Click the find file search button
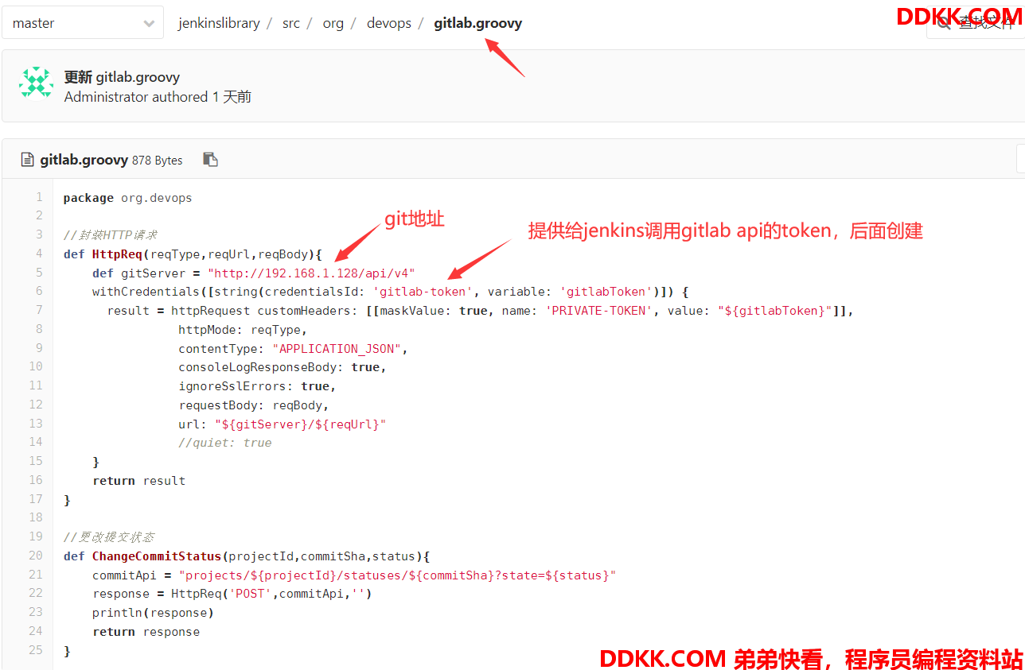 click(976, 23)
